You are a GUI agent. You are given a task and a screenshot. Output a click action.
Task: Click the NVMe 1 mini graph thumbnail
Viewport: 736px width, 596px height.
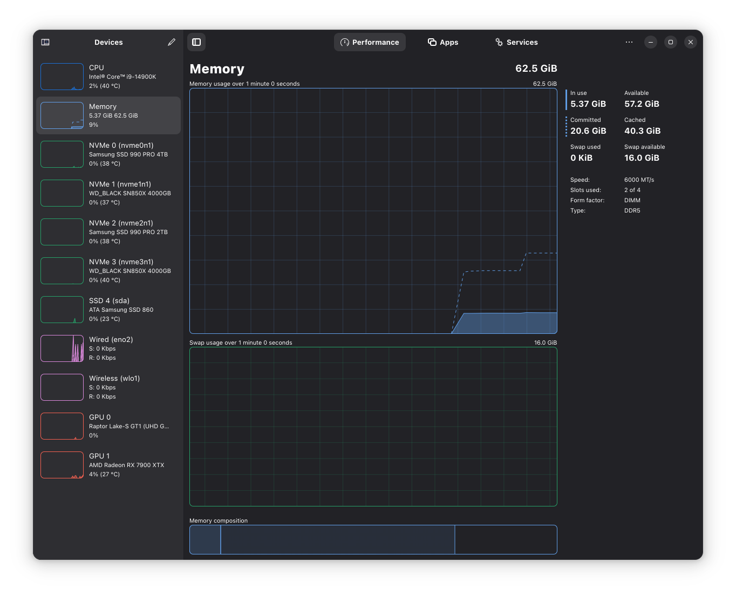(62, 193)
